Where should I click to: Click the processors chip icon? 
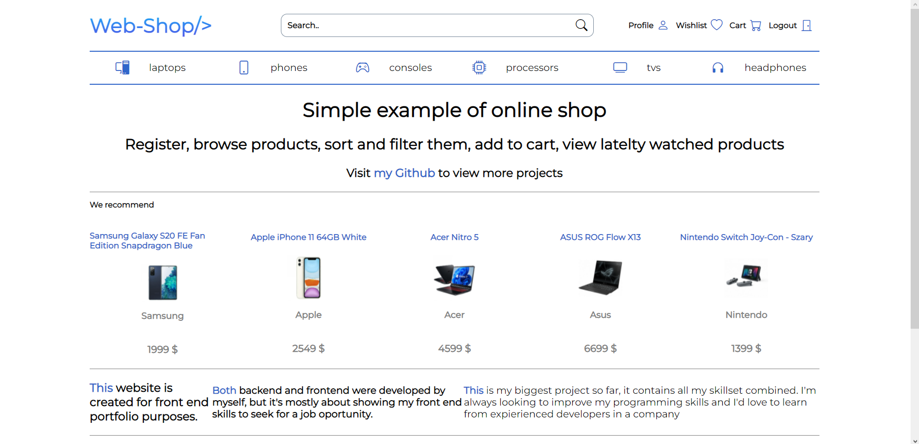479,68
